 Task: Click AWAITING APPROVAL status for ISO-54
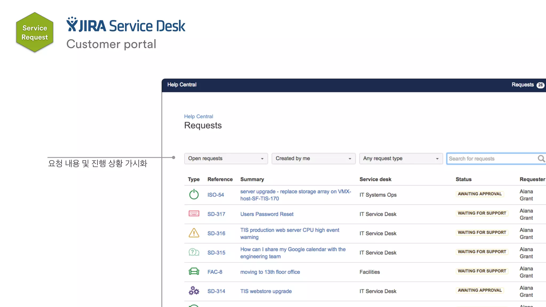[x=480, y=194]
